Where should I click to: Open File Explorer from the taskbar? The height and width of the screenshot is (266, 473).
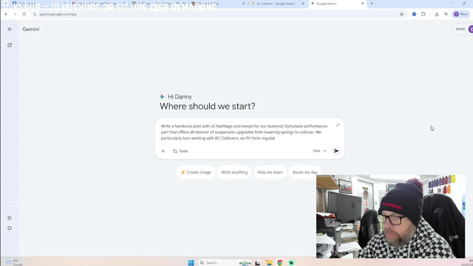269,263
